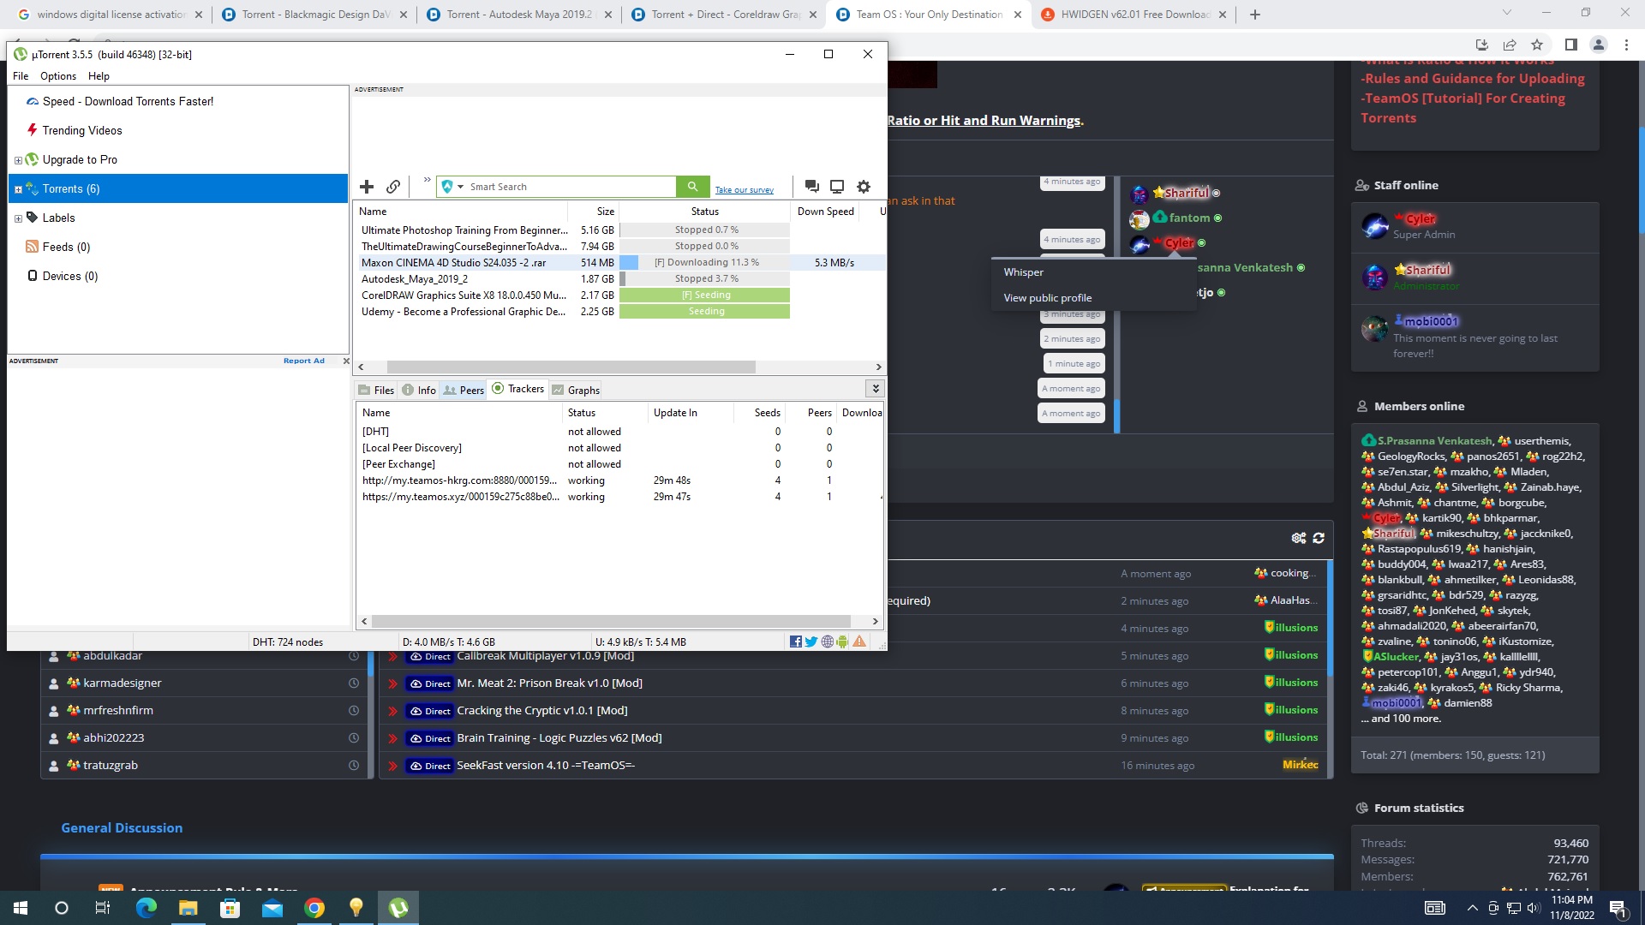Screen dimensions: 1645x925
Task: Click the green Smart Search magnifier button
Action: (x=692, y=187)
